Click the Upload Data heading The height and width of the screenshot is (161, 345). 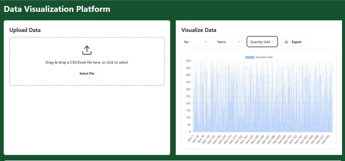click(x=25, y=30)
